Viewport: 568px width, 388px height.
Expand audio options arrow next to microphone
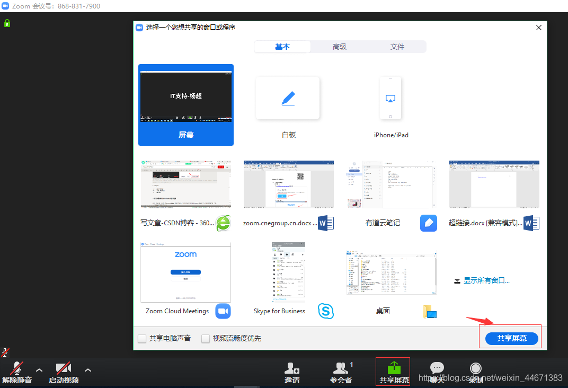tap(39, 370)
